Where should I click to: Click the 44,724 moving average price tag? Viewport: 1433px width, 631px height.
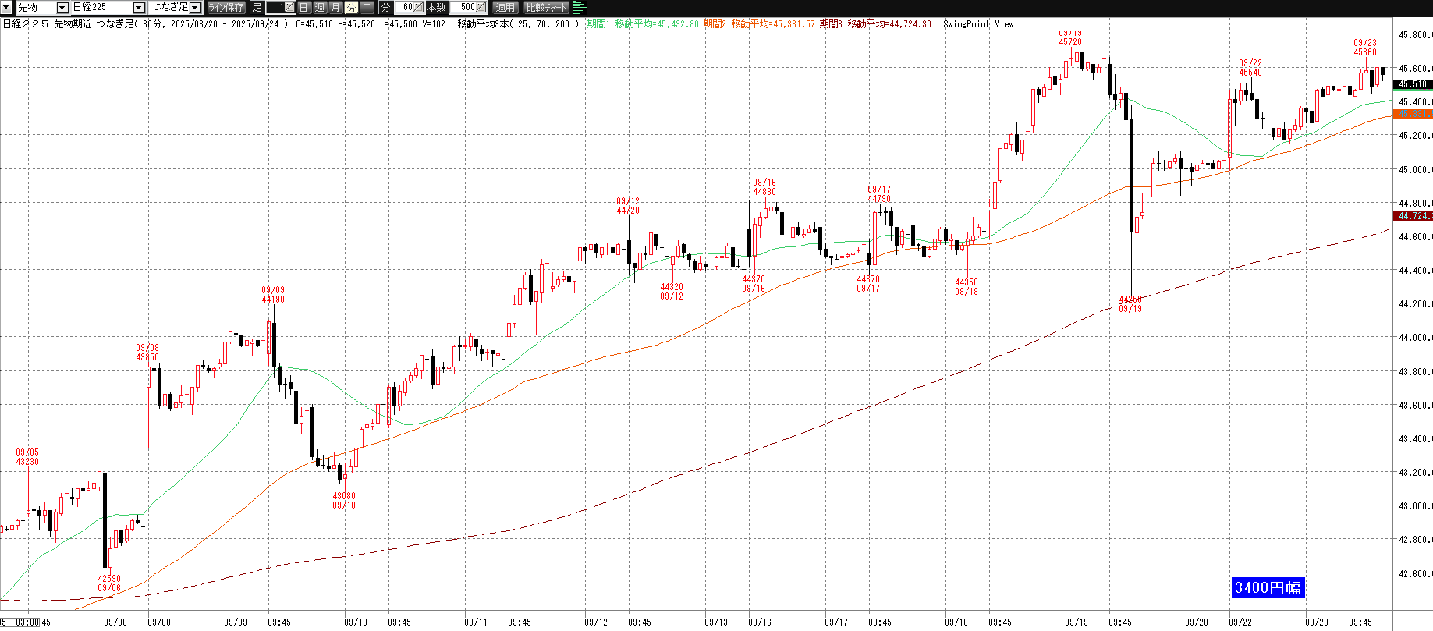1412,216
